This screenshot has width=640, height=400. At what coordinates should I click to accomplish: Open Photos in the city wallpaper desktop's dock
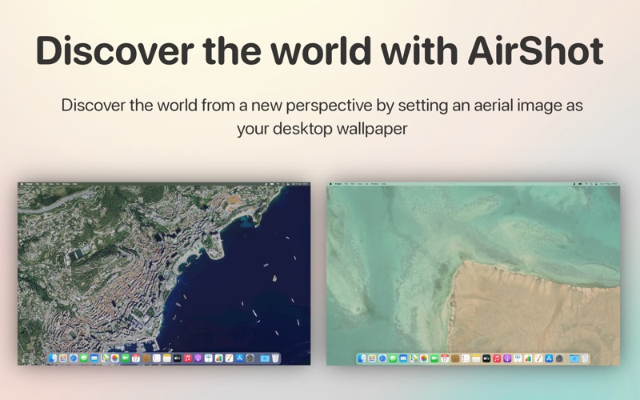click(x=115, y=358)
